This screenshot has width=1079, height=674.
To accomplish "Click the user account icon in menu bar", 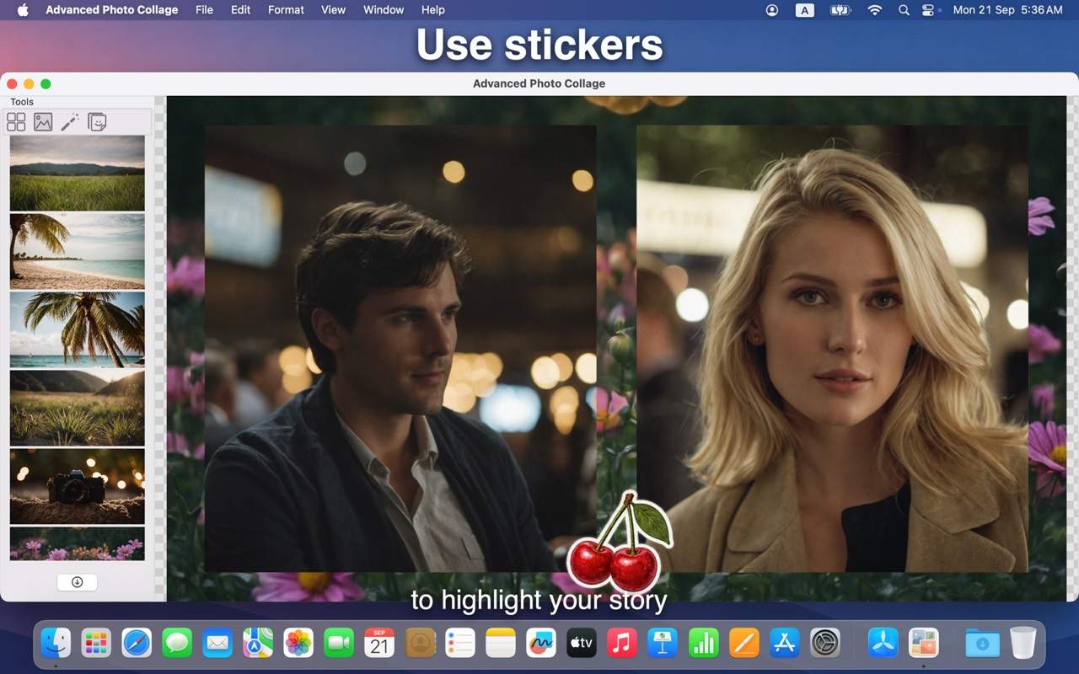I will pos(772,10).
